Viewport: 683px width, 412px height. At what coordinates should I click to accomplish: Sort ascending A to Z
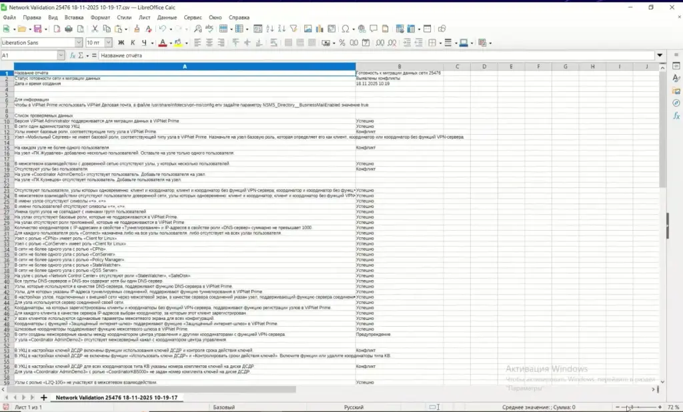tap(270, 29)
